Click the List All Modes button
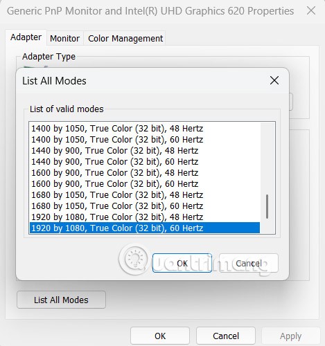 (x=61, y=300)
